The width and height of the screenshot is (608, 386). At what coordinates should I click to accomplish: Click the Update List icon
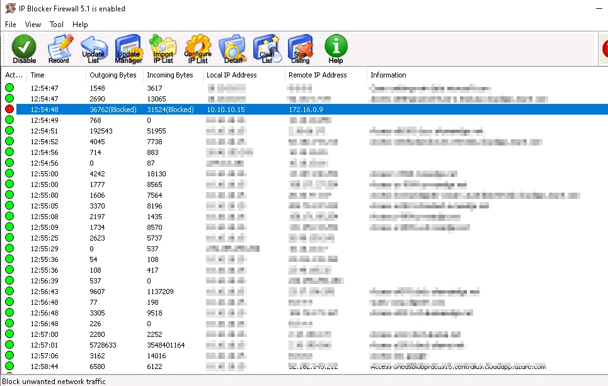coord(93,49)
